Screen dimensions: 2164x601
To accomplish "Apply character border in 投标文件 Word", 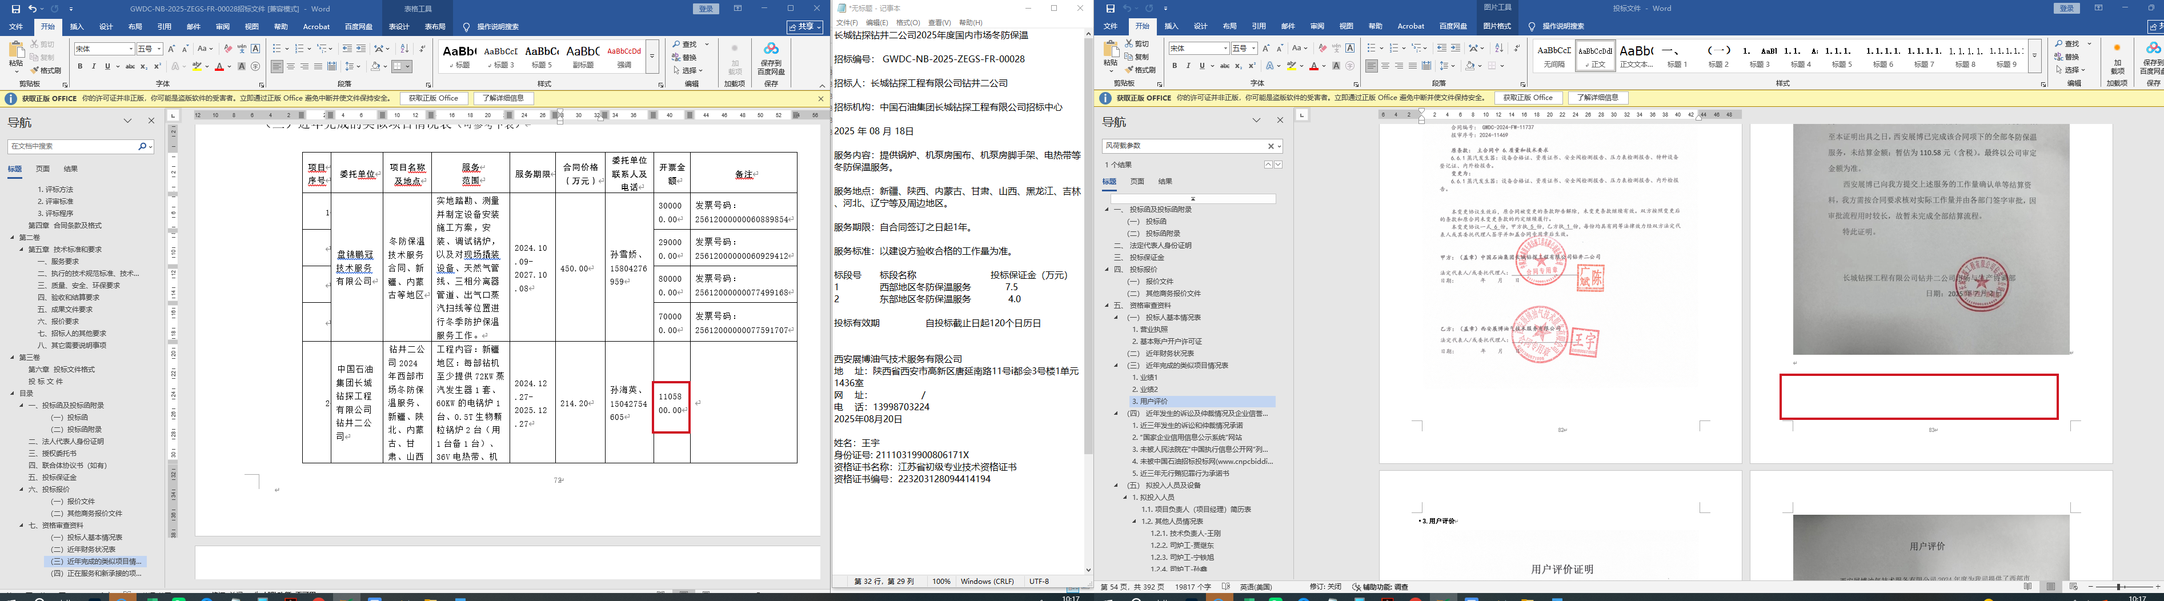I will 1350,49.
